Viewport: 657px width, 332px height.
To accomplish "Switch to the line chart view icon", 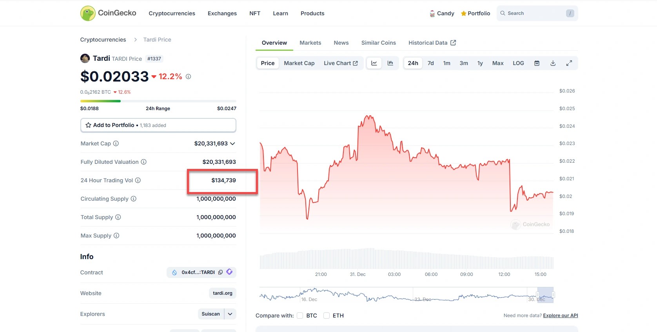I will [x=374, y=63].
